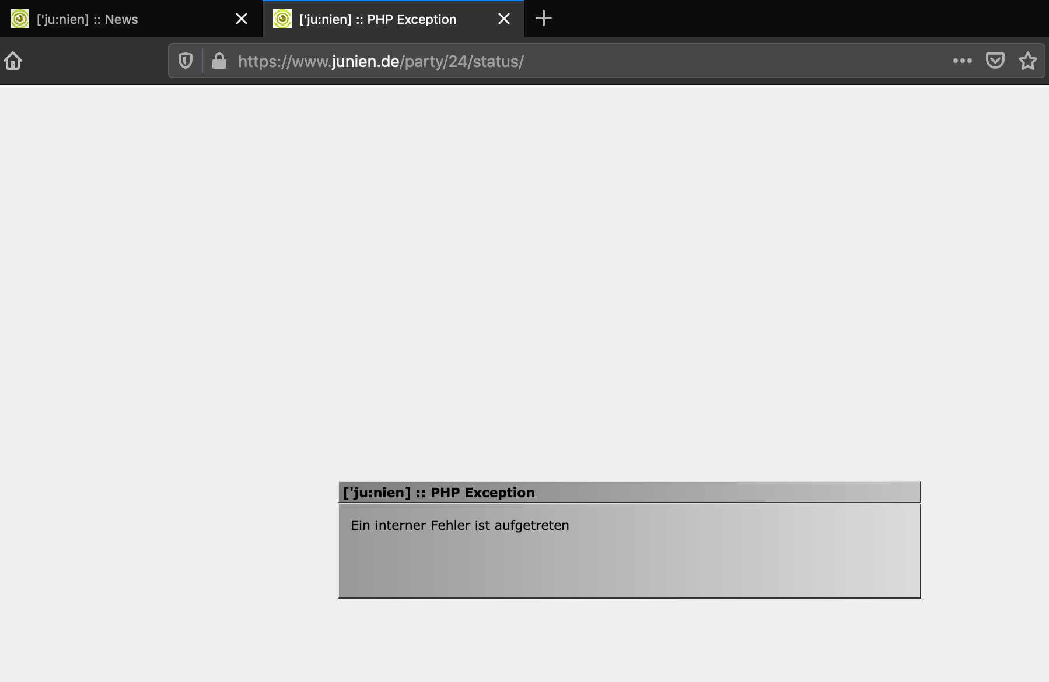This screenshot has width=1049, height=682.
Task: Open a new tab with the plus button
Action: point(543,19)
